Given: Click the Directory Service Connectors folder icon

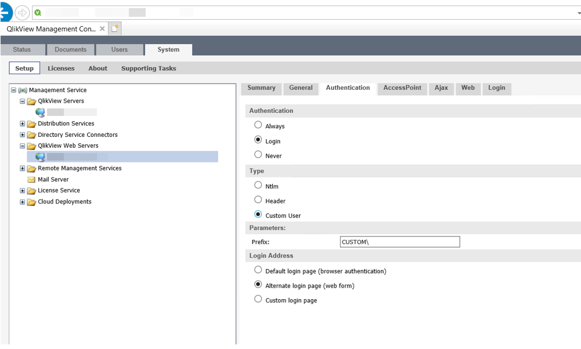Looking at the screenshot, I should tap(31, 134).
